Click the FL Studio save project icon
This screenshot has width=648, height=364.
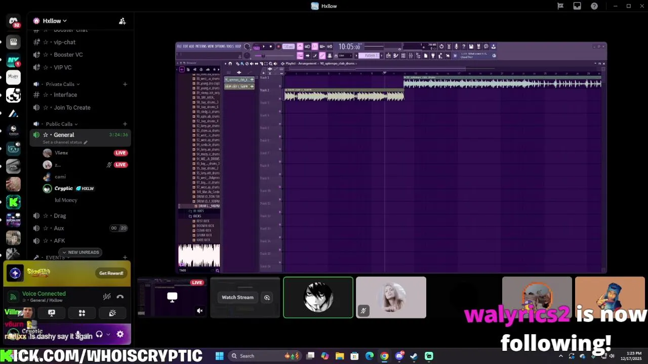click(x=471, y=46)
